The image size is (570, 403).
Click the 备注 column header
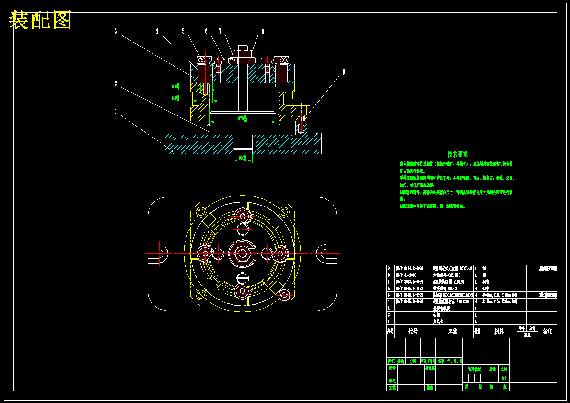[547, 332]
